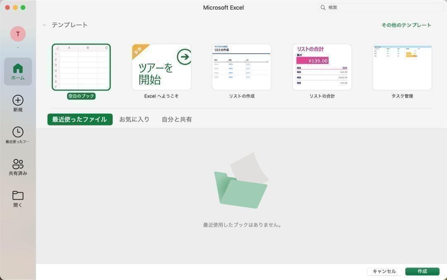447x280 pixels.
Task: Open the 共有済み shared people icon
Action: pos(18,164)
